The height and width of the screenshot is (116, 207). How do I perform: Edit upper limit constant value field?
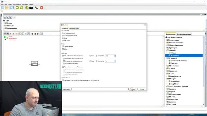pyautogui.click(x=110, y=56)
